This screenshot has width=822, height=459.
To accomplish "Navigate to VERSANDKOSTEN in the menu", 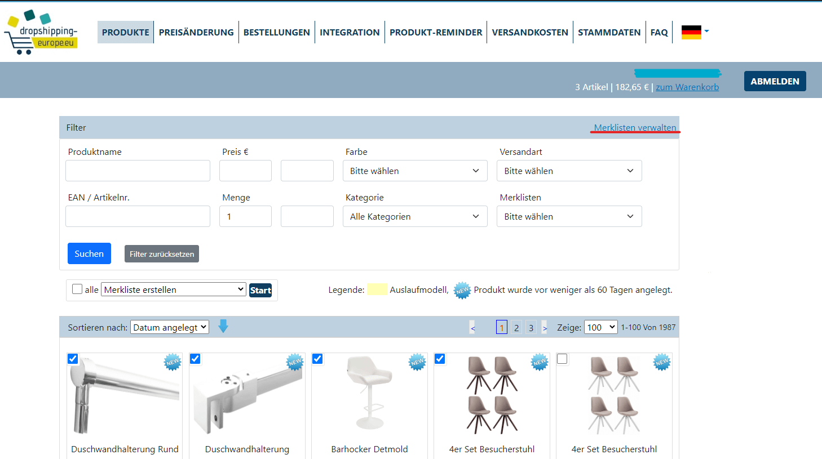I will tap(530, 32).
